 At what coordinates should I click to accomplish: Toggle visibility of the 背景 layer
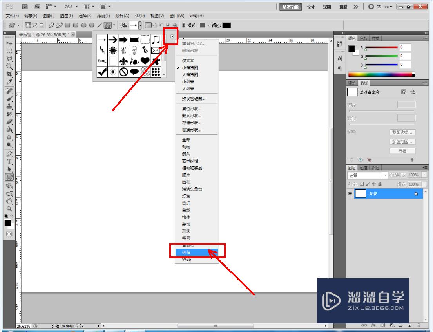pyautogui.click(x=350, y=193)
